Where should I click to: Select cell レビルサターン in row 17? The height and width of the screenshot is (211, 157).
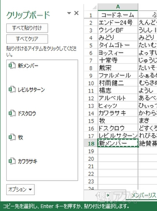[x=118, y=136]
